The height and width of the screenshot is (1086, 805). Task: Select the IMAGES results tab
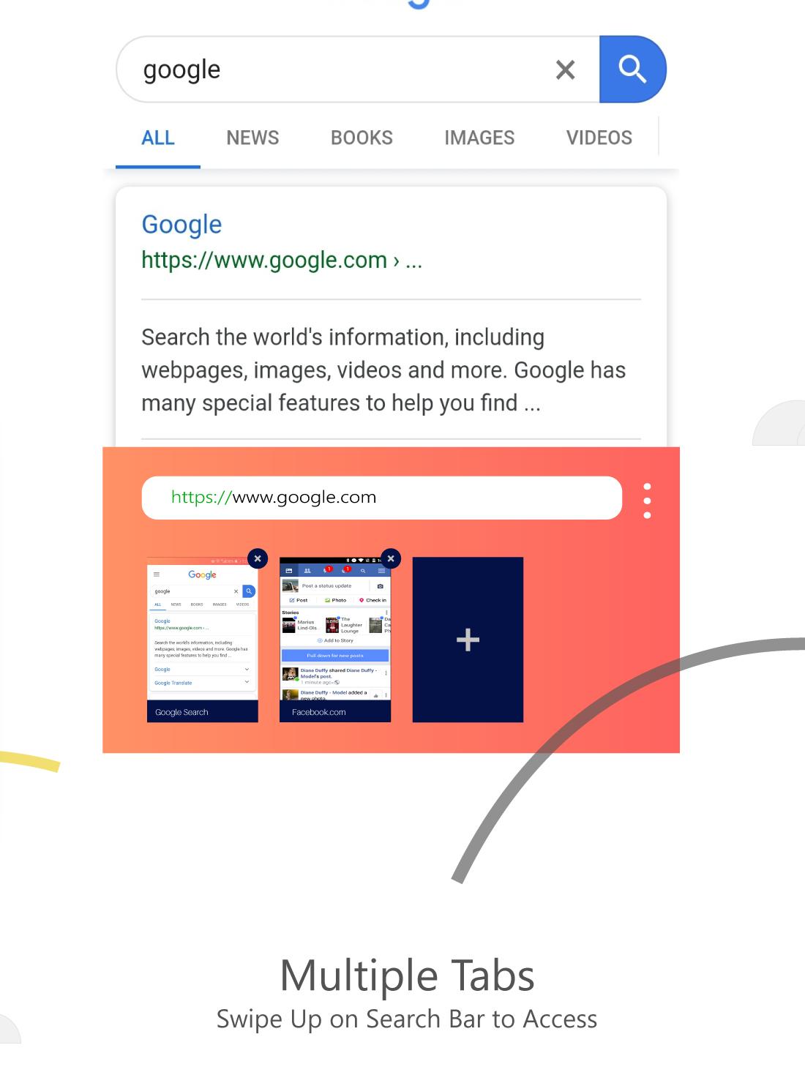(479, 138)
